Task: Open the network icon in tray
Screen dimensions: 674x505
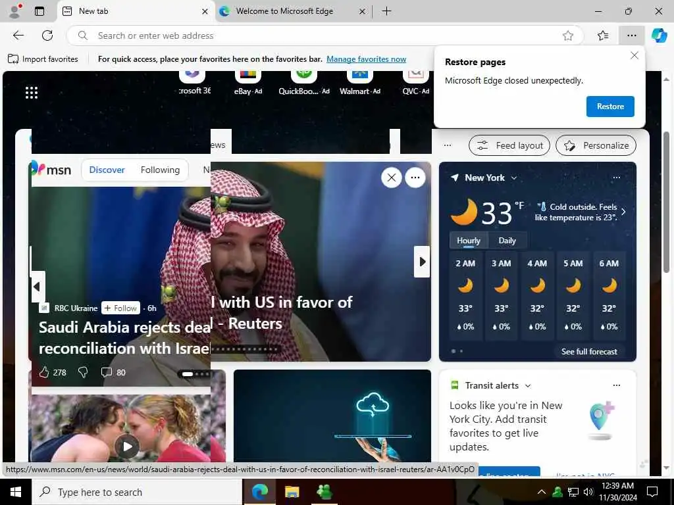Action: tap(573, 492)
